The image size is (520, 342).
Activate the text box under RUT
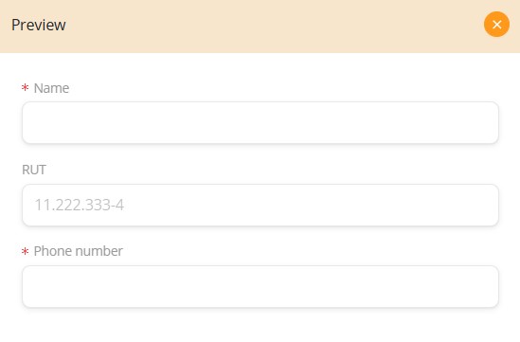point(260,205)
